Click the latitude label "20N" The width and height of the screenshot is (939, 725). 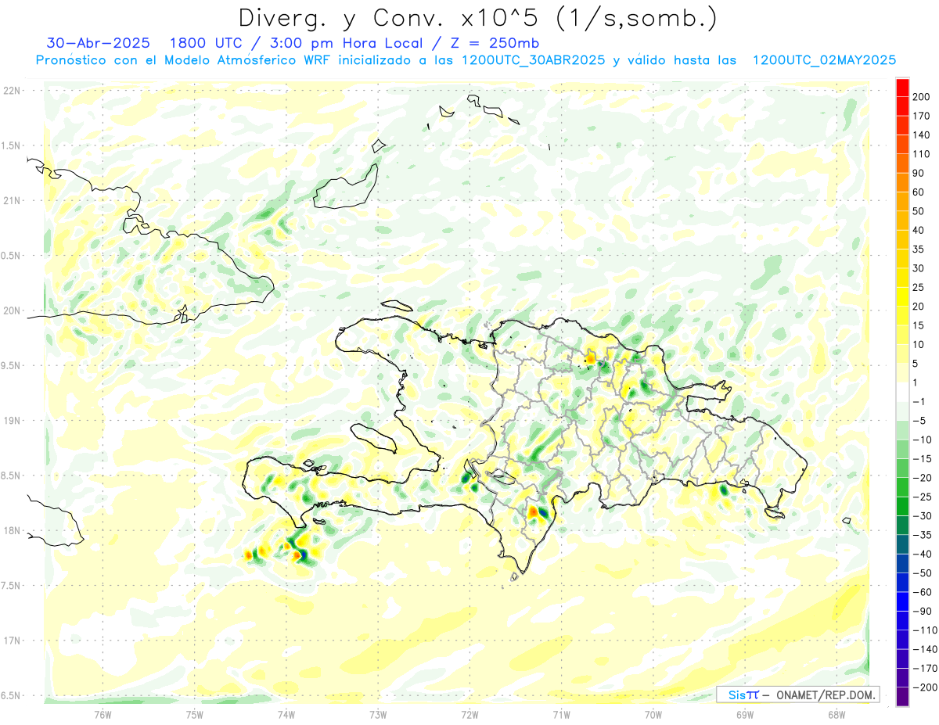tap(11, 310)
